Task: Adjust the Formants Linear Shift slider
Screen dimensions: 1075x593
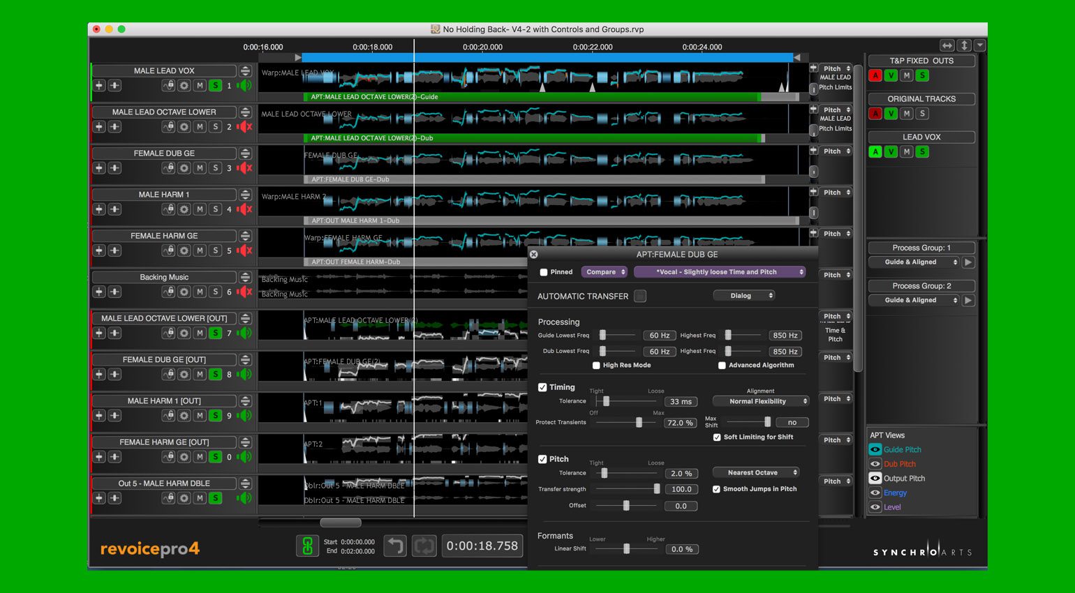Action: [626, 549]
